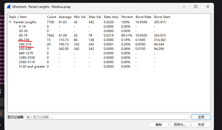Click the burst start value 94.244
The width and height of the screenshot is (222, 130).
point(159,44)
